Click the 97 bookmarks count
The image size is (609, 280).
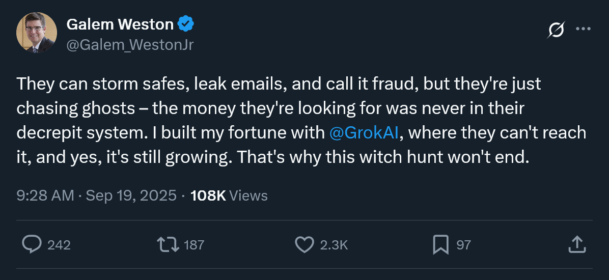click(x=463, y=245)
